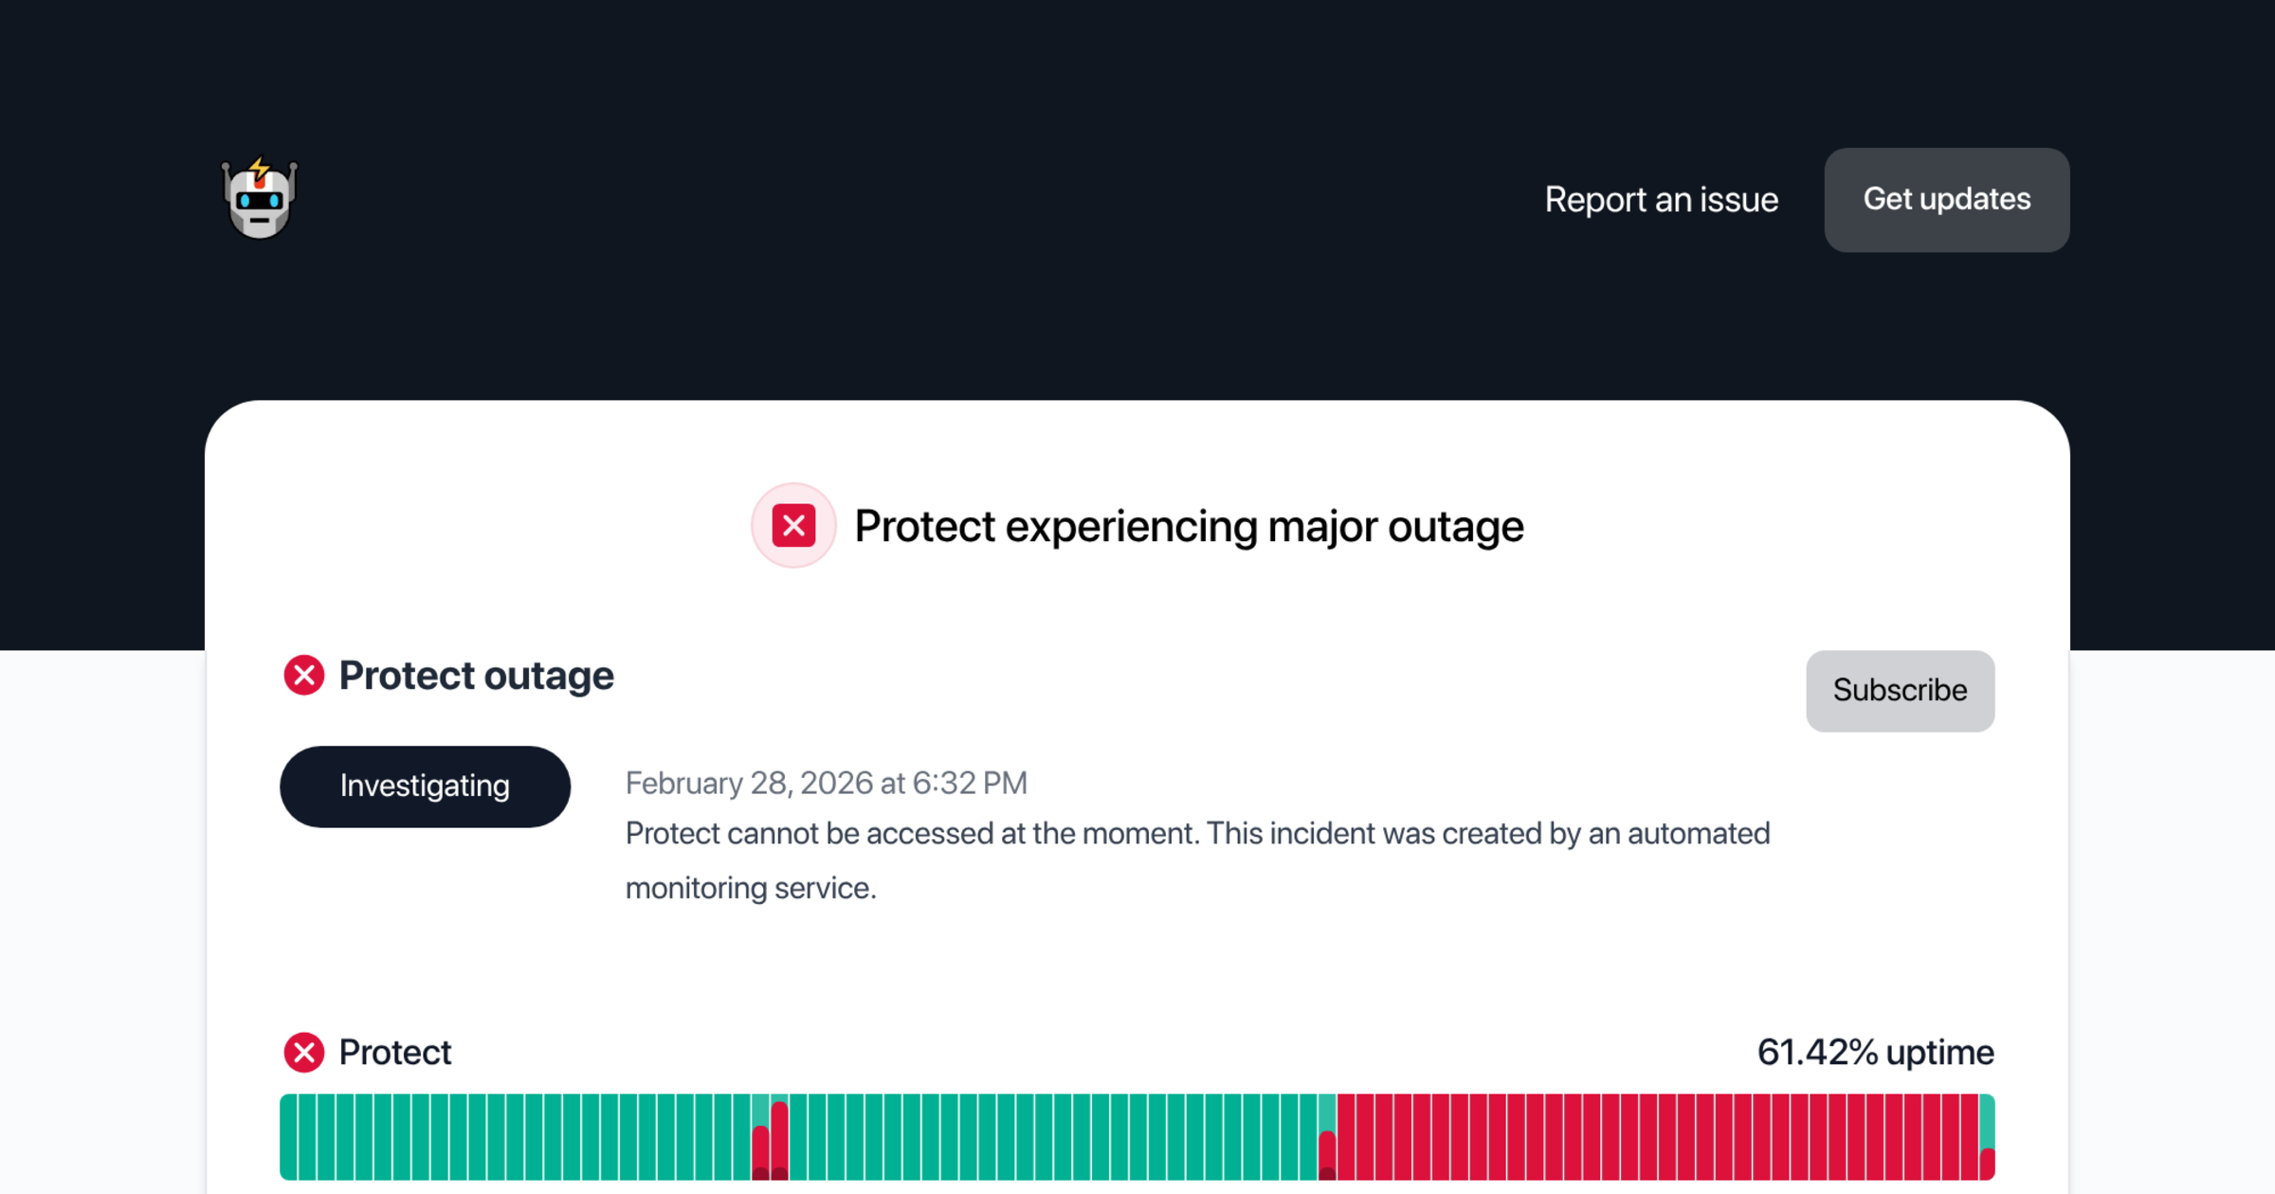
Task: Click the robot logo in the header
Action: [259, 199]
